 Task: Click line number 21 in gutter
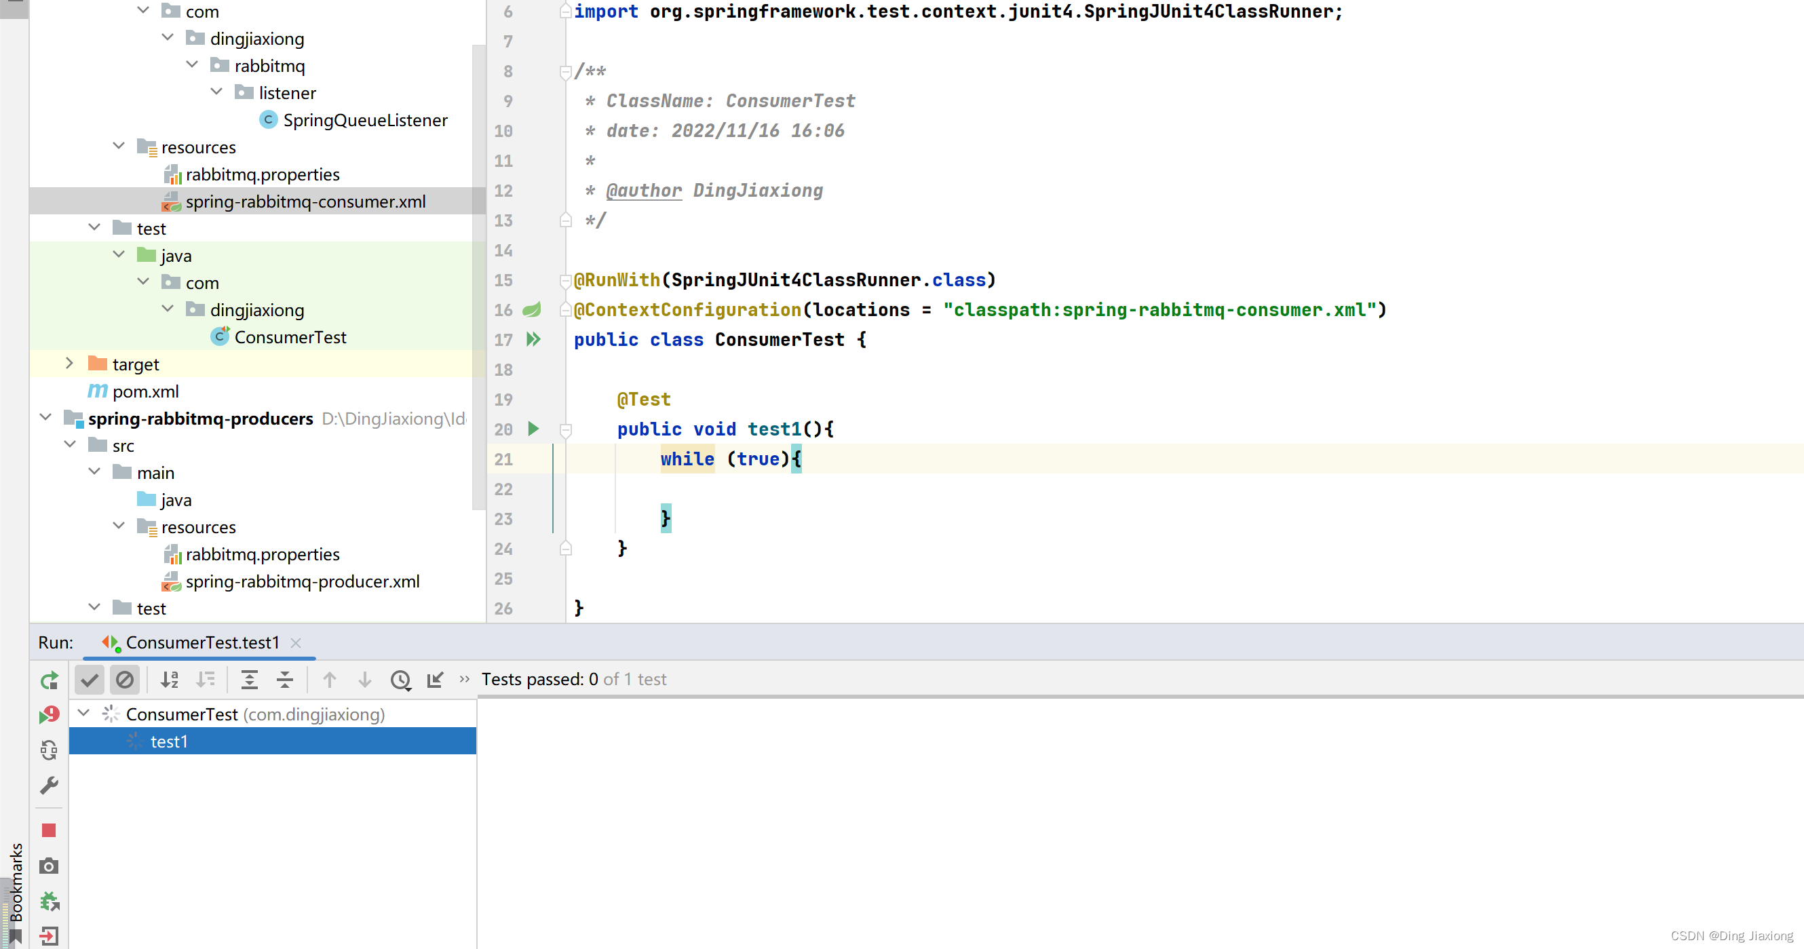pos(503,459)
